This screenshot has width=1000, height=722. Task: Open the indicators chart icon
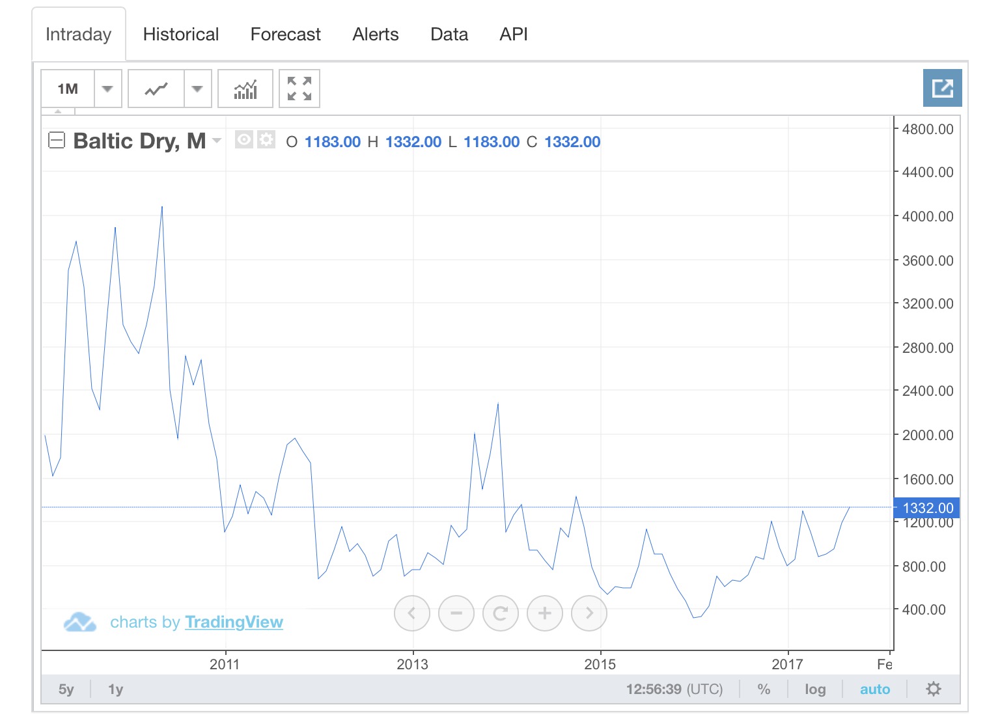[245, 89]
